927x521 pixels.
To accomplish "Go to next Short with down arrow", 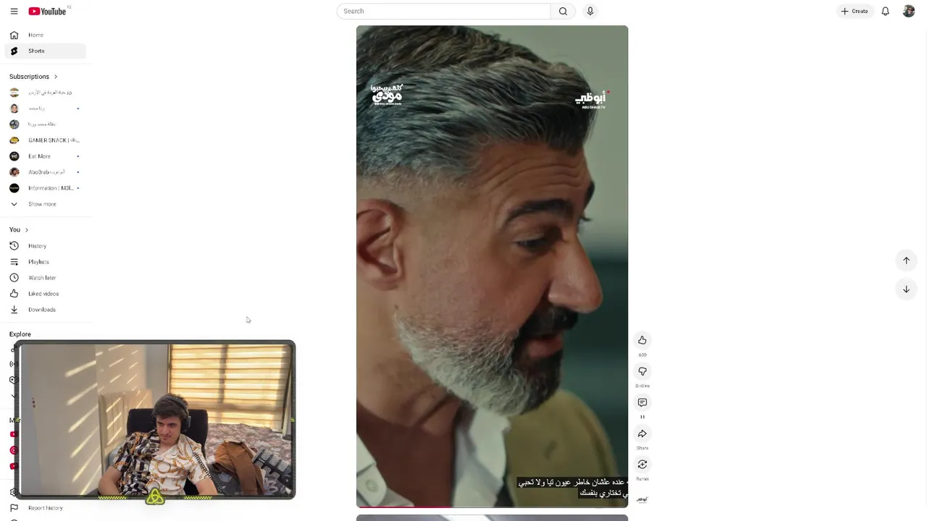I will tap(906, 289).
